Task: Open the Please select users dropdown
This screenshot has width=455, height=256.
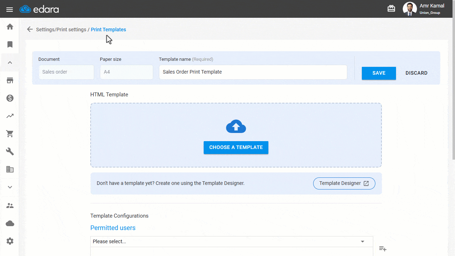Action: pyautogui.click(x=232, y=241)
